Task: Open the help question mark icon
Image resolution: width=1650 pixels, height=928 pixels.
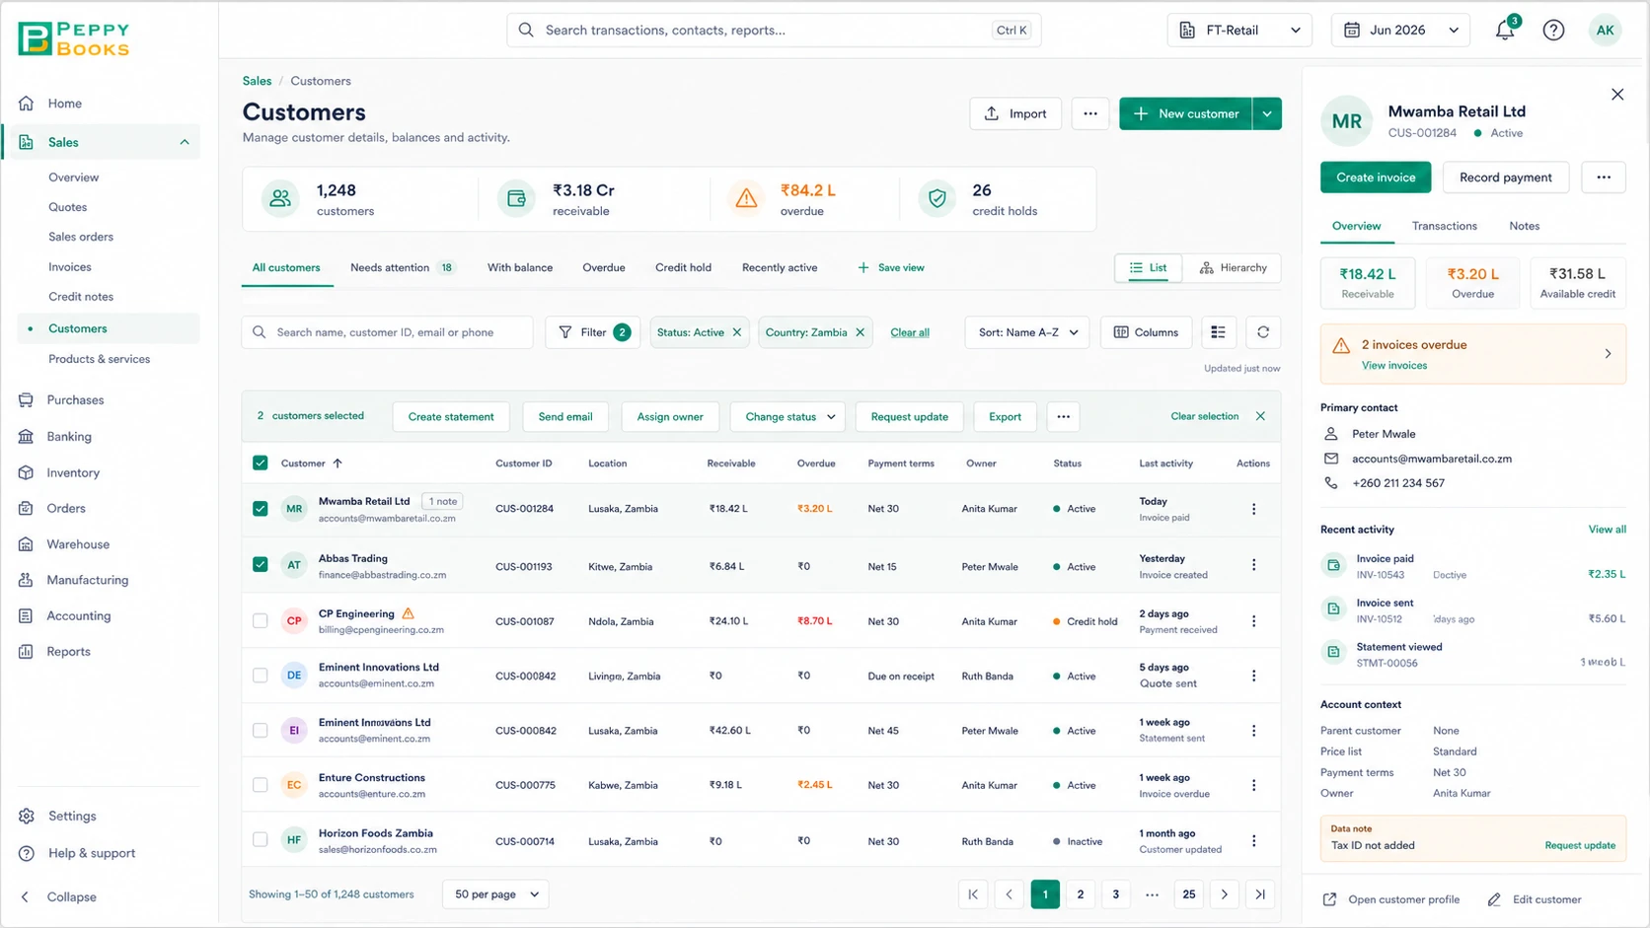Action: (x=1553, y=31)
